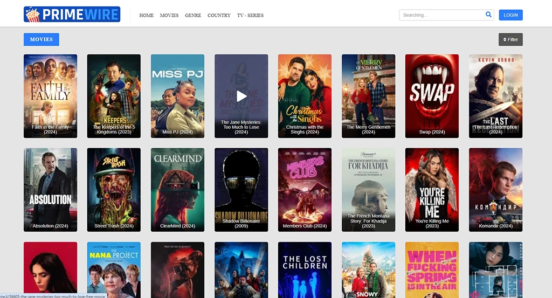The image size is (552, 298).
Task: Click the PrimeWire logo
Action: pyautogui.click(x=72, y=15)
